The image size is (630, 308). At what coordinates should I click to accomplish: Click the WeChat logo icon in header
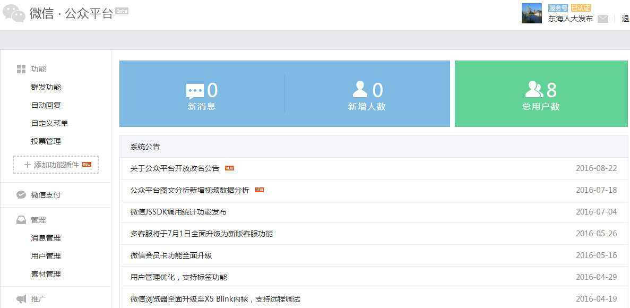tap(14, 13)
